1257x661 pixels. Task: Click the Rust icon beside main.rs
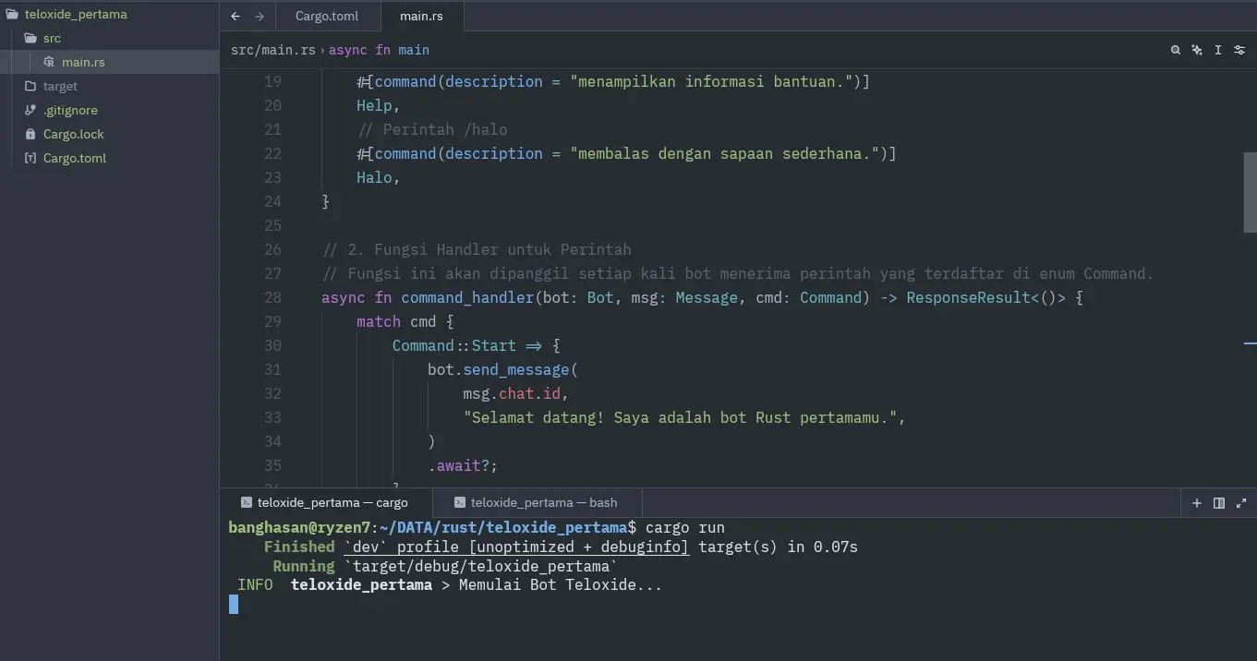(49, 62)
